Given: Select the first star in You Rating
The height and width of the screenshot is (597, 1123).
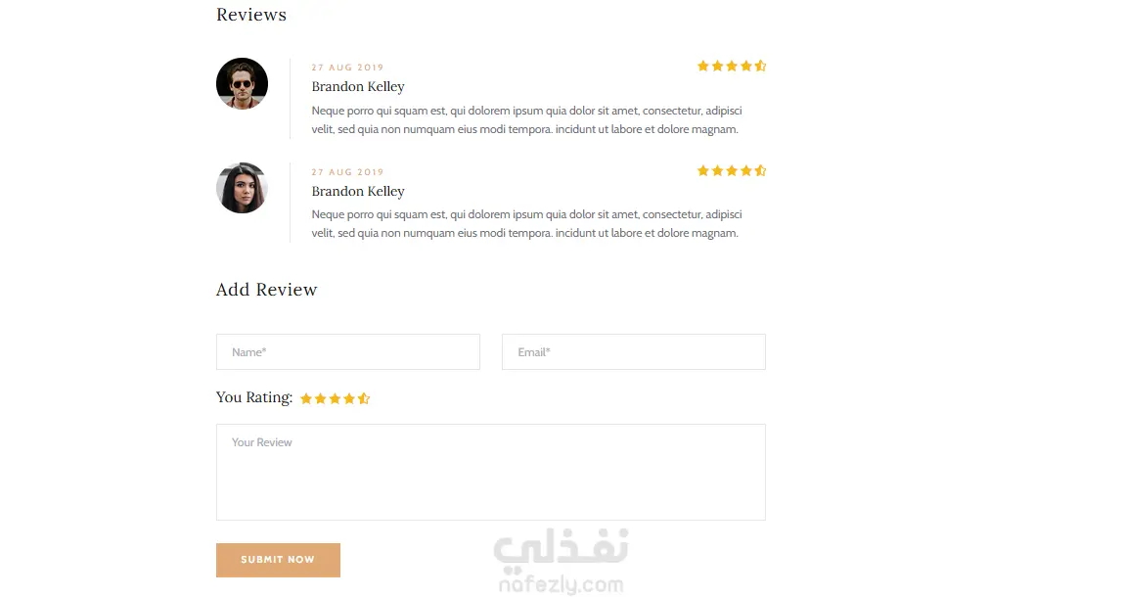Looking at the screenshot, I should pyautogui.click(x=306, y=398).
